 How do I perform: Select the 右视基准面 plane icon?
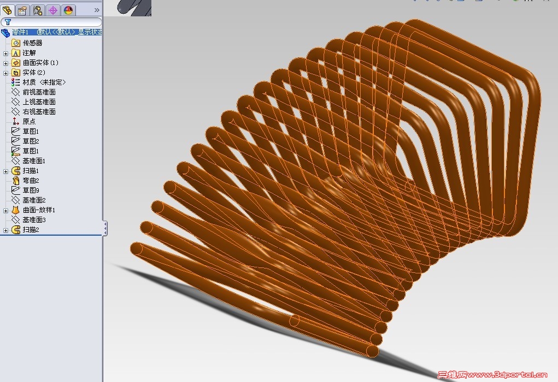[x=16, y=112]
